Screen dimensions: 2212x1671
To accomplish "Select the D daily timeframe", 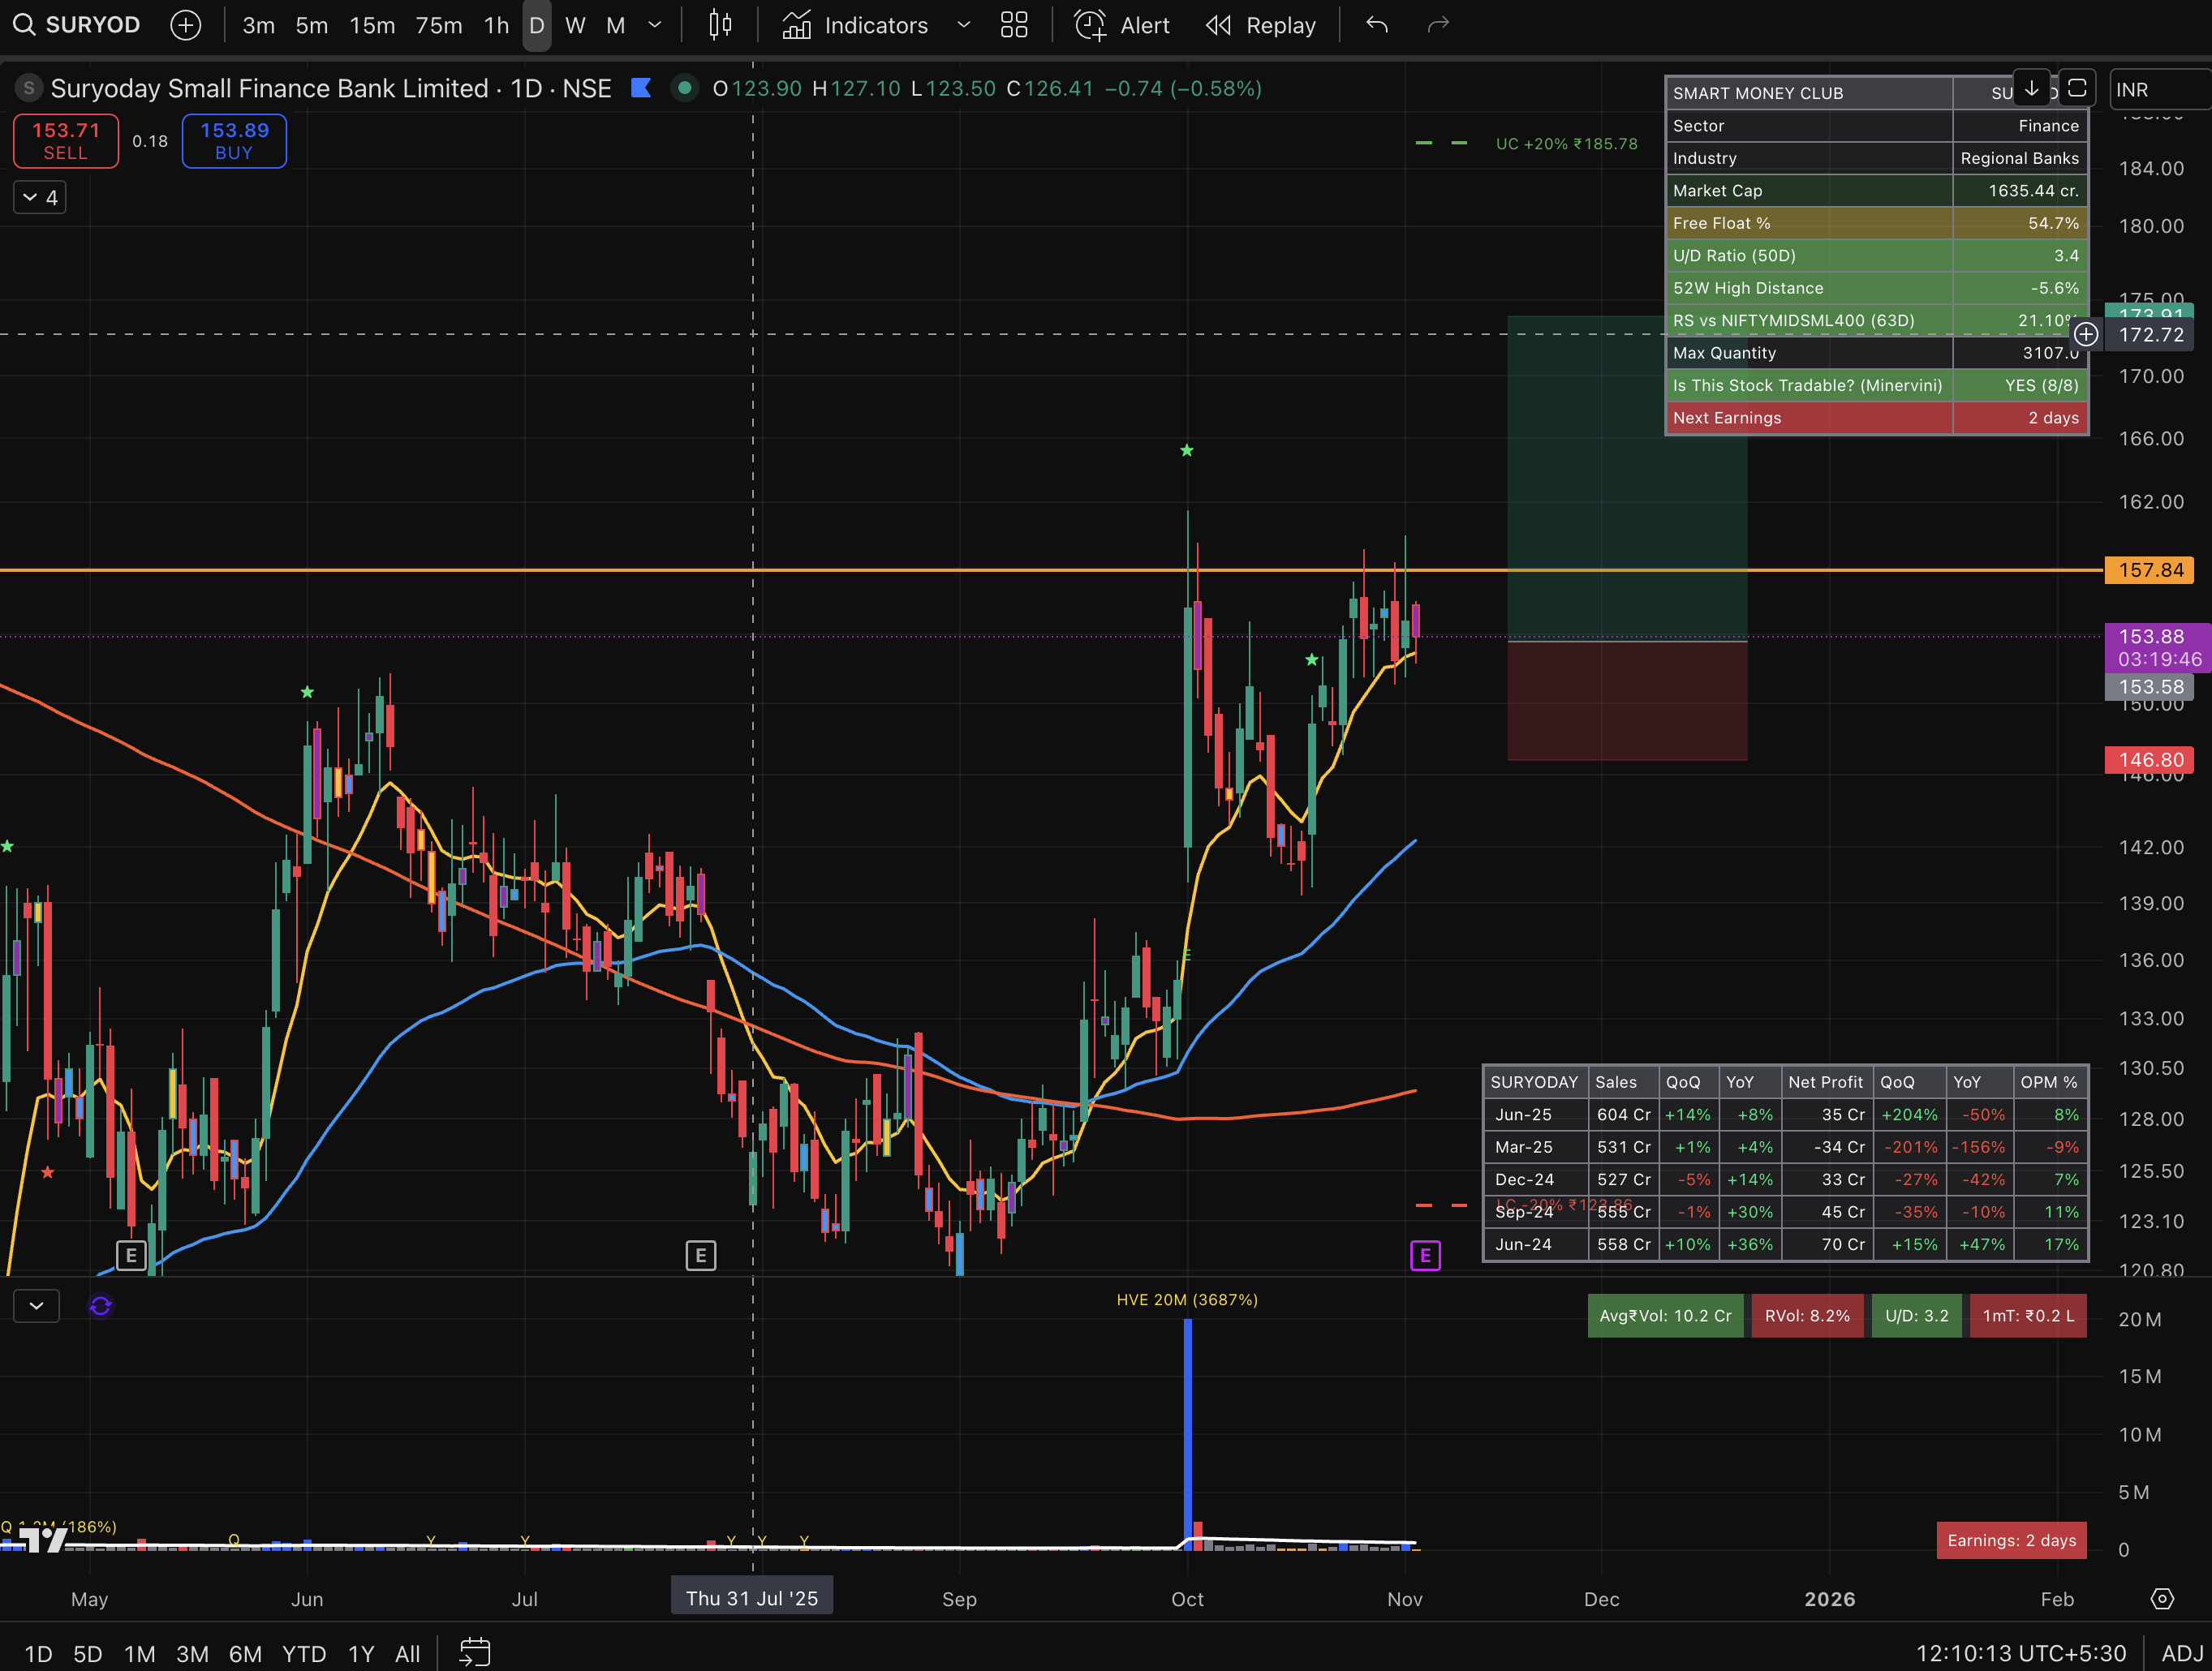I will coord(537,25).
